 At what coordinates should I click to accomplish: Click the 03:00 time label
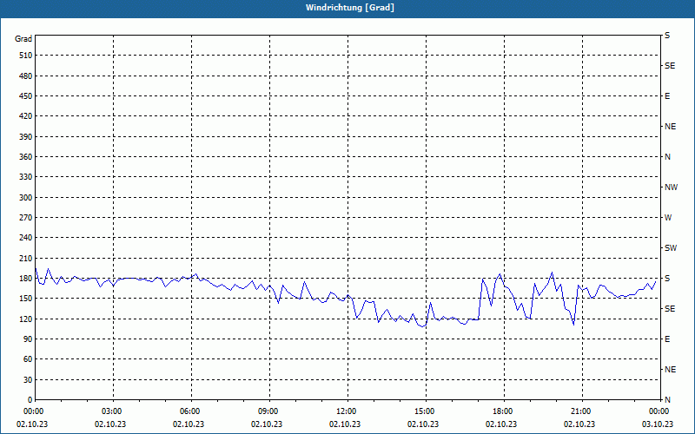114,411
